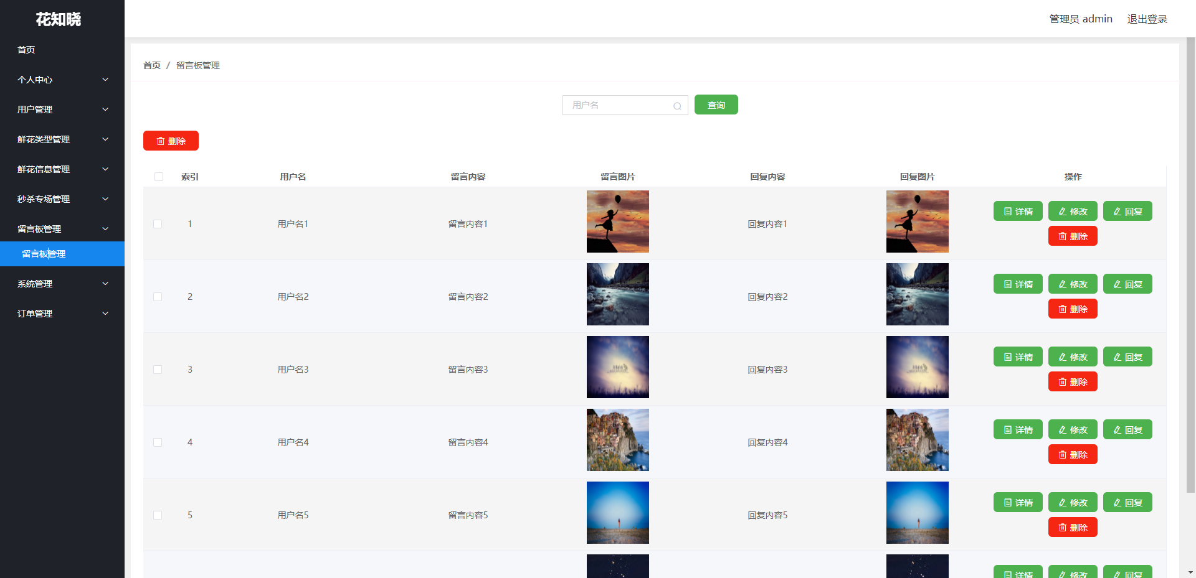The height and width of the screenshot is (578, 1196).
Task: Open 详情 for the 用户名4 row
Action: [1018, 430]
